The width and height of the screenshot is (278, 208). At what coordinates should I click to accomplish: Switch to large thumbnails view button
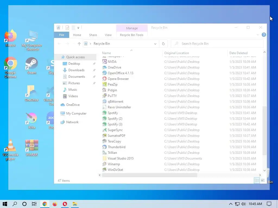263,180
